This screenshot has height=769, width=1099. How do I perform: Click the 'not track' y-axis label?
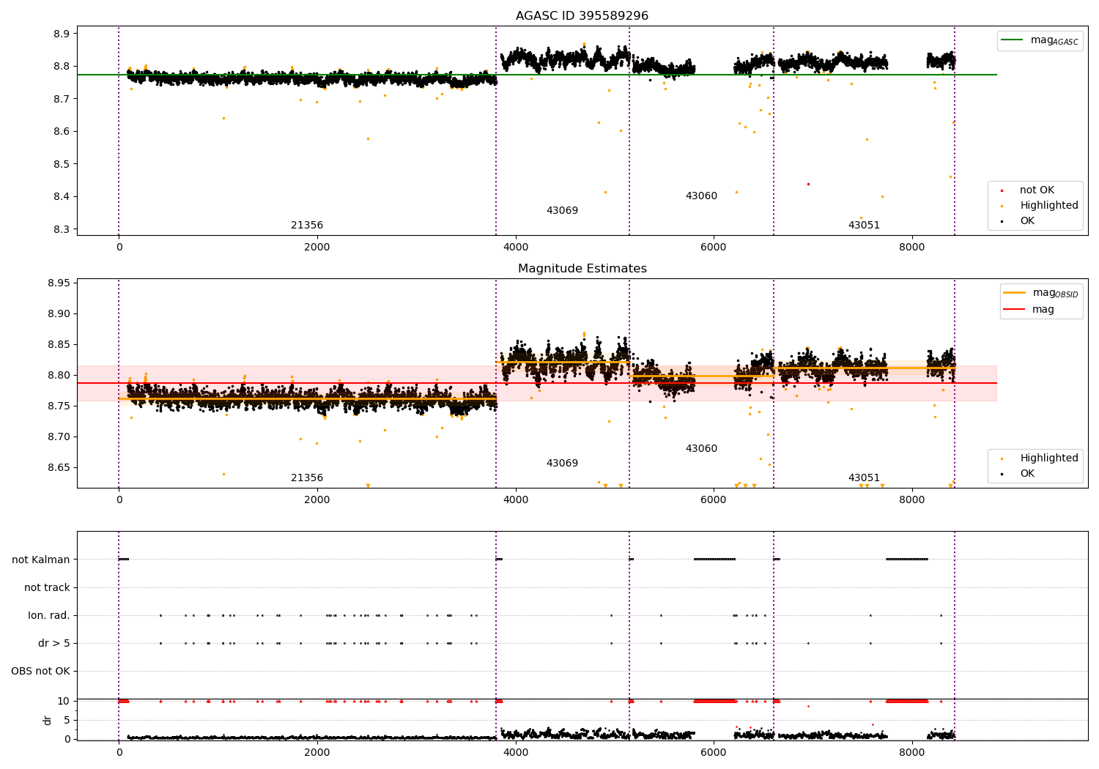click(47, 588)
